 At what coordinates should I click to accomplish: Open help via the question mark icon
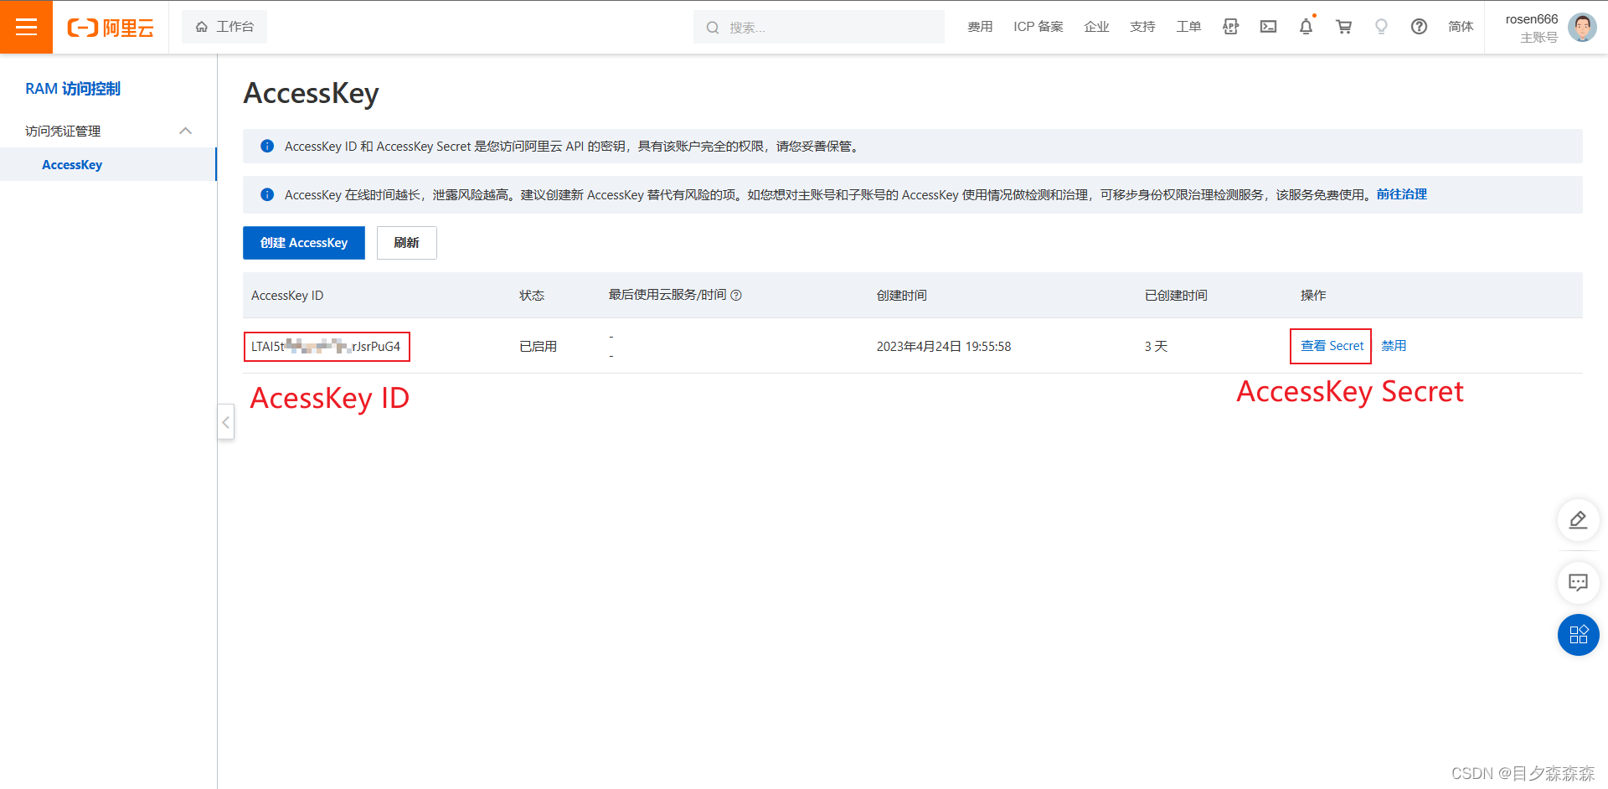[x=1419, y=27]
